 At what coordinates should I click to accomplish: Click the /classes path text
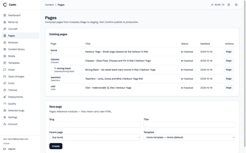[55, 62]
